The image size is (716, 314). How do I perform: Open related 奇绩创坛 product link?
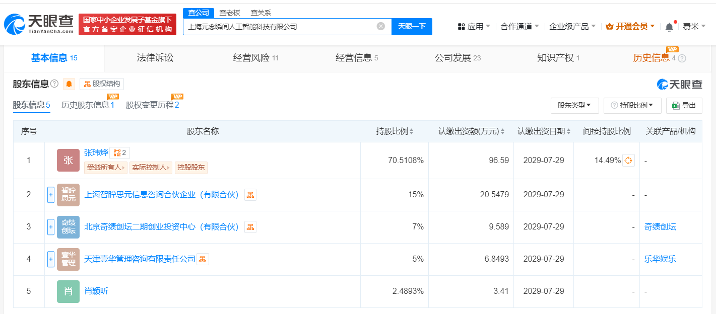click(660, 227)
